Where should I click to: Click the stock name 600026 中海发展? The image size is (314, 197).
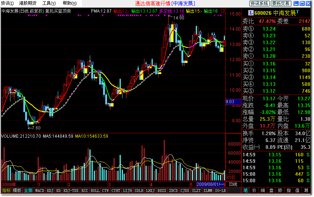pyautogui.click(x=275, y=13)
